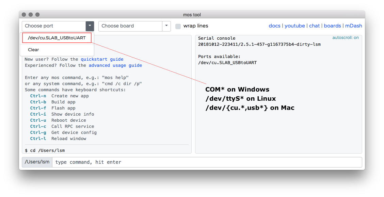The image size is (384, 197).
Task: Expand the Choose board dropdown arrow
Action: [x=166, y=26]
